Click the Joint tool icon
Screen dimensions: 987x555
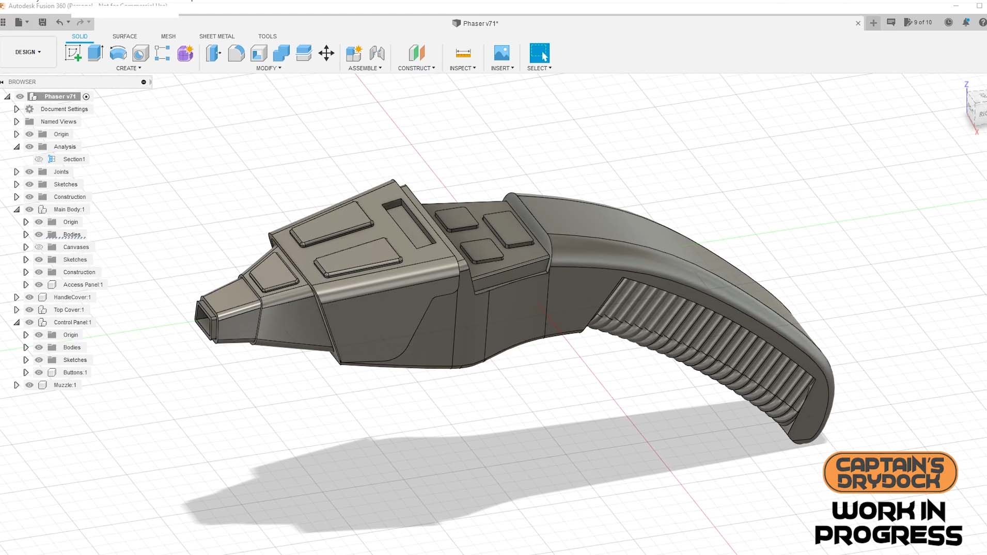(x=377, y=53)
